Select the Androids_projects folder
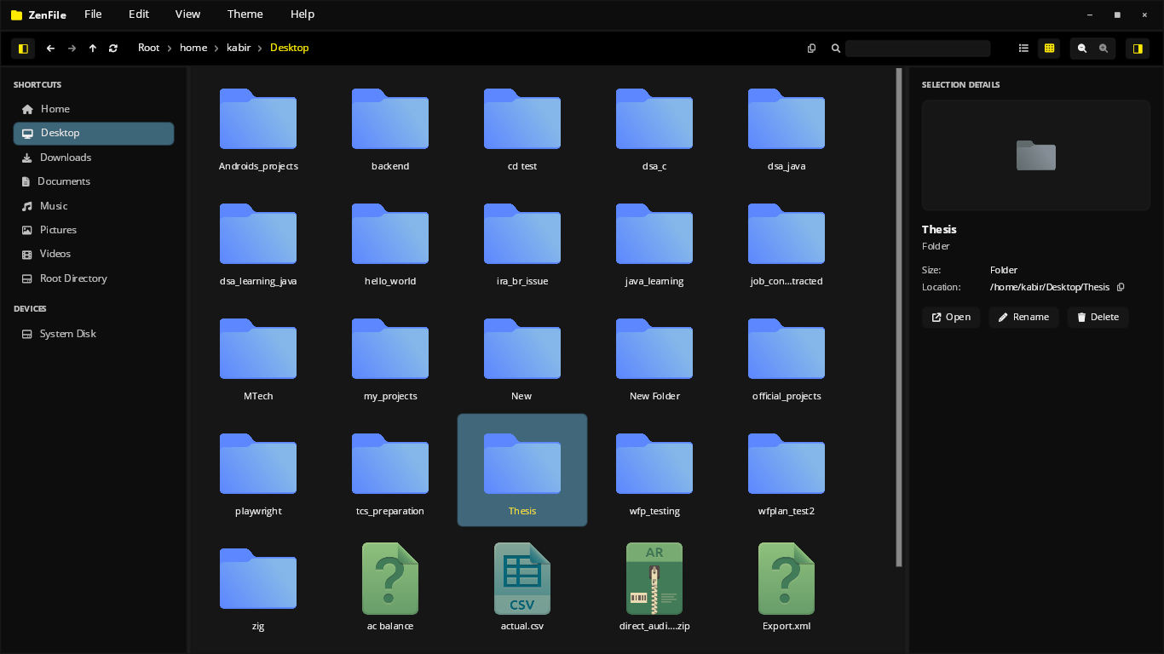This screenshot has height=654, width=1164. point(258,126)
